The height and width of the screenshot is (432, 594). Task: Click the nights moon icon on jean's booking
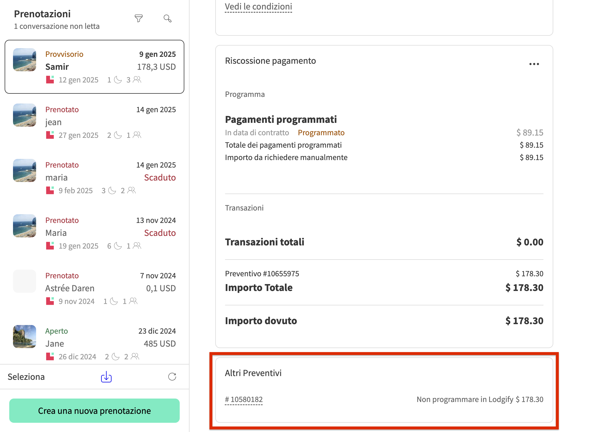click(118, 135)
